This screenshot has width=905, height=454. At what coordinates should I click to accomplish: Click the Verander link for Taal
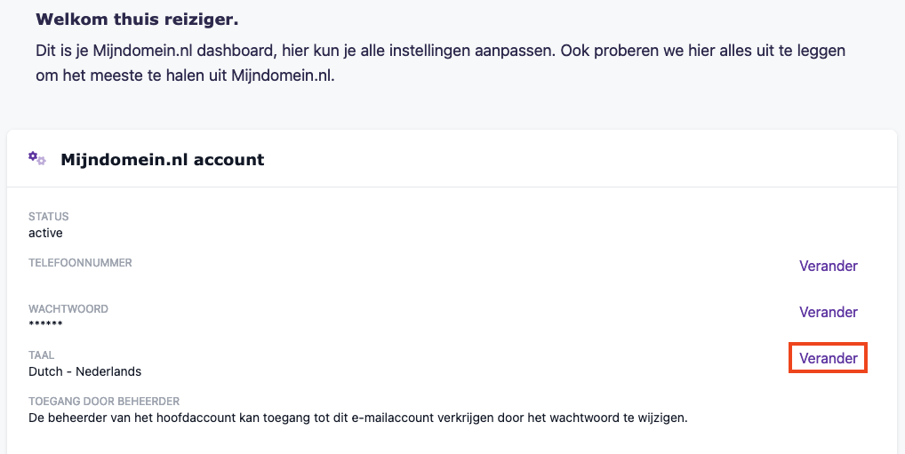pyautogui.click(x=828, y=358)
